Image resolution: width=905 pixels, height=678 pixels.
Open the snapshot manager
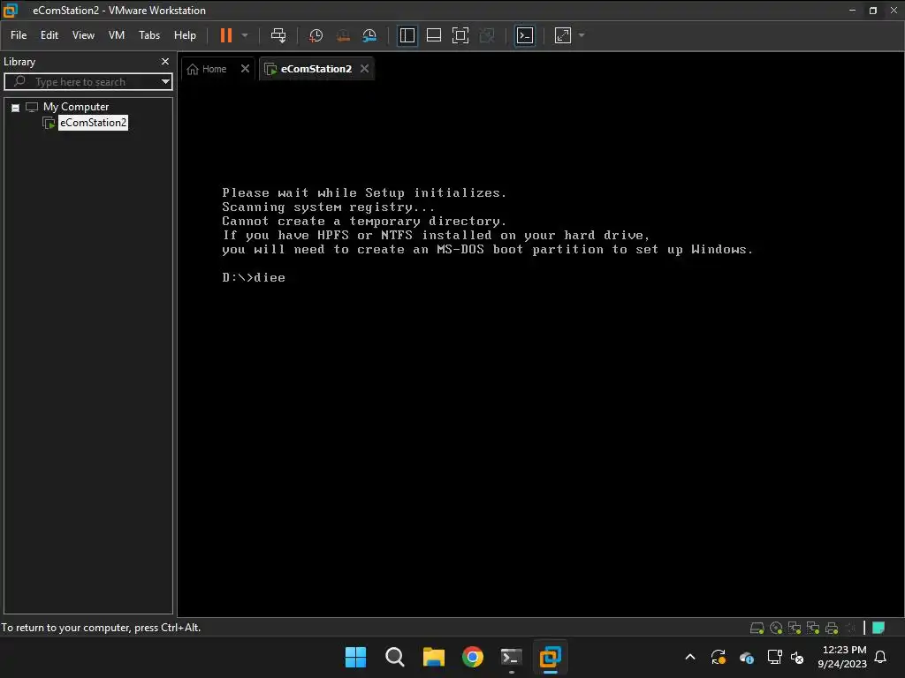pyautogui.click(x=369, y=35)
